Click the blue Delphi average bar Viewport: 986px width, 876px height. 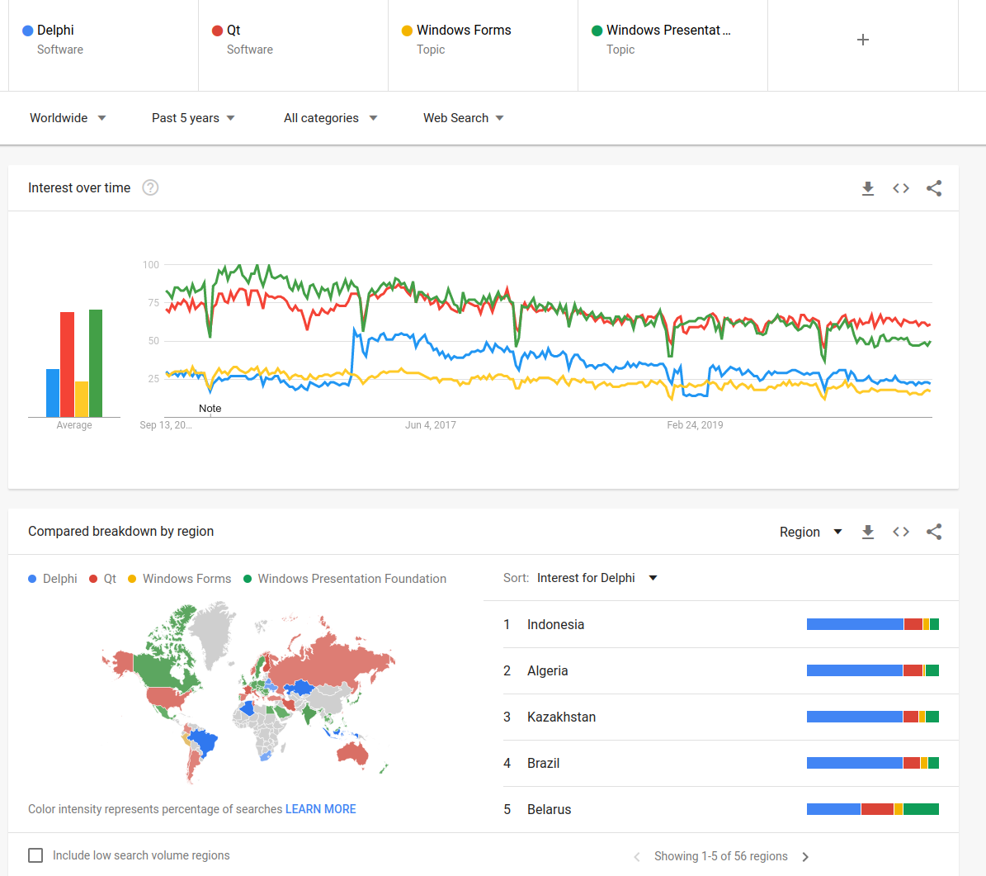[x=53, y=393]
